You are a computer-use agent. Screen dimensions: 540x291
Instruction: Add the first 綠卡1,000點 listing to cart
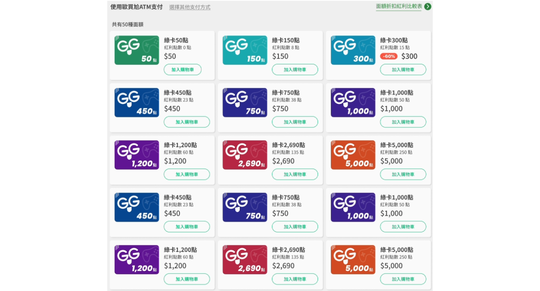coord(403,122)
